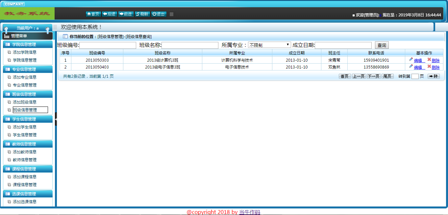Image resolution: width=448 pixels, height=215 pixels.
Task: Click the 班级名称 column header
Action: pos(162,53)
